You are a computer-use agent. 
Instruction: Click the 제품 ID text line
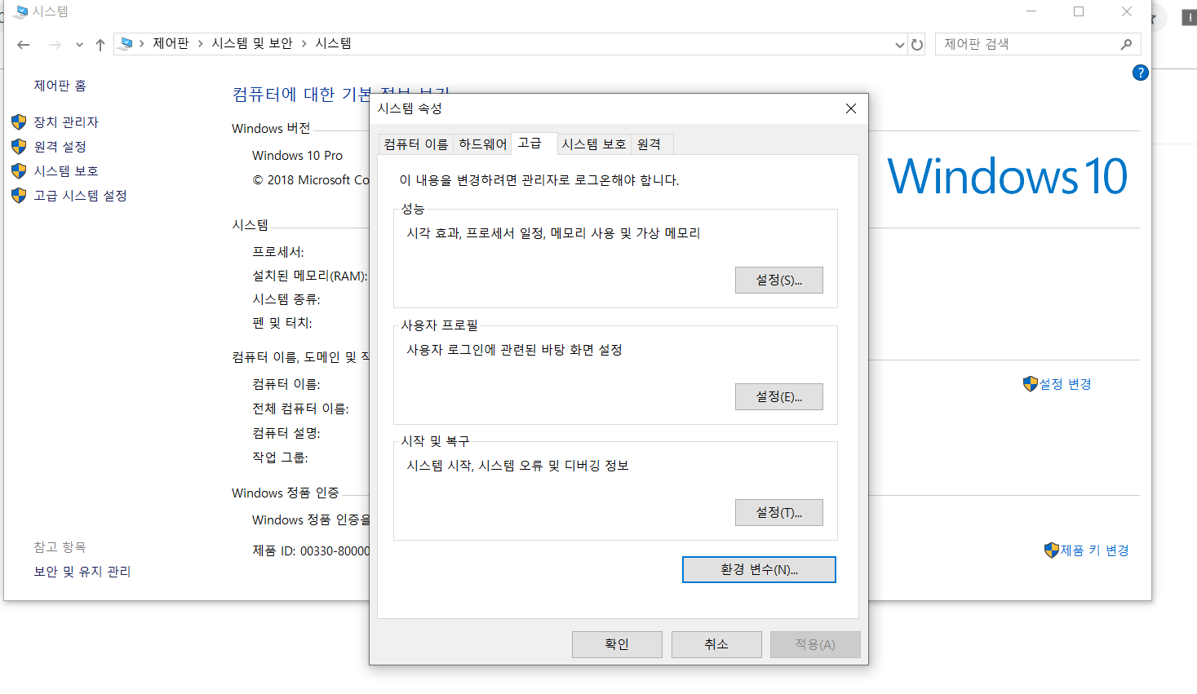pos(311,551)
